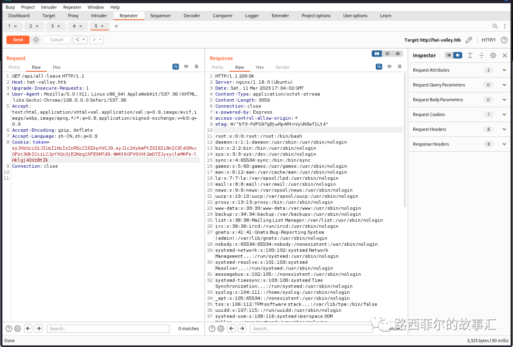The height and width of the screenshot is (347, 513).
Task: Go to previous request search match
Action: (28, 328)
